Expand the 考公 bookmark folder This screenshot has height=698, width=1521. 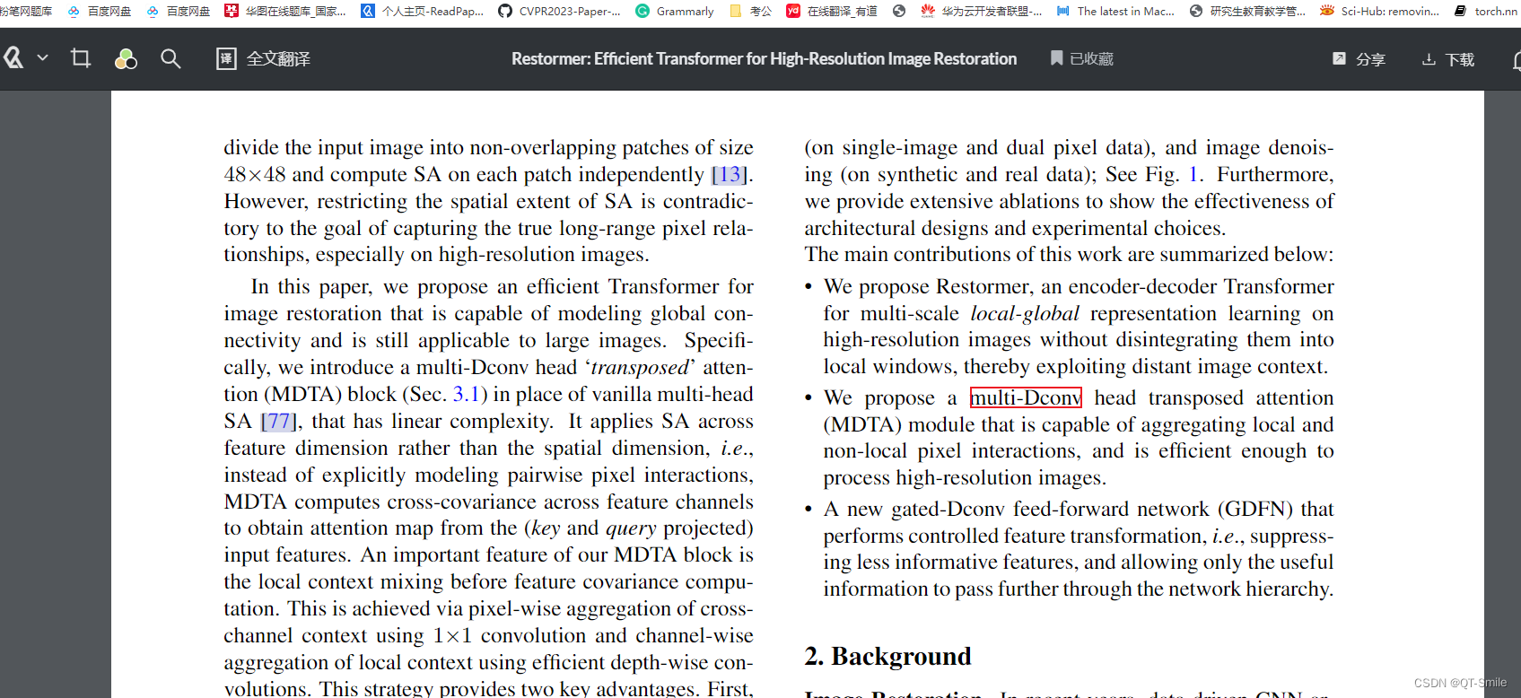tap(750, 11)
